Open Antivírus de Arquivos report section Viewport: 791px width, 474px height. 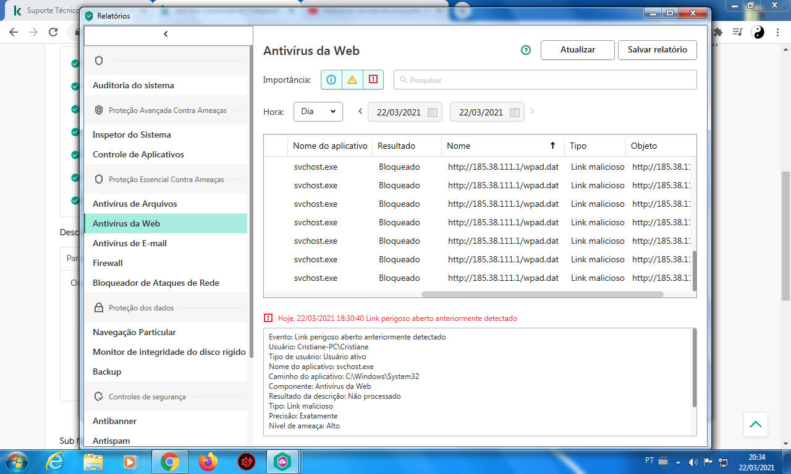135,204
